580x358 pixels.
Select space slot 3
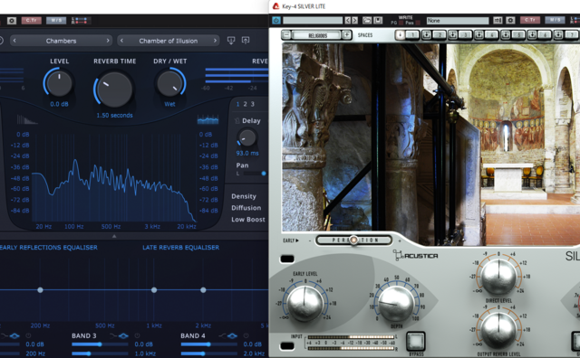[x=466, y=35]
